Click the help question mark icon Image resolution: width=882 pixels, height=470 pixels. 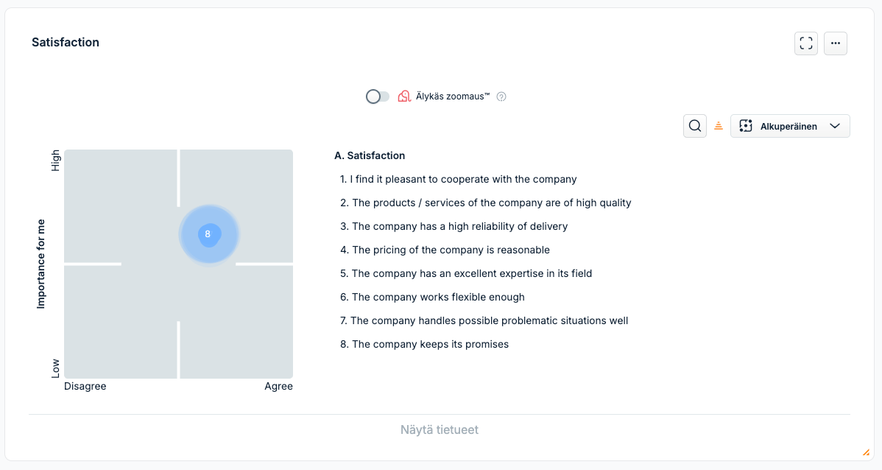coord(501,97)
